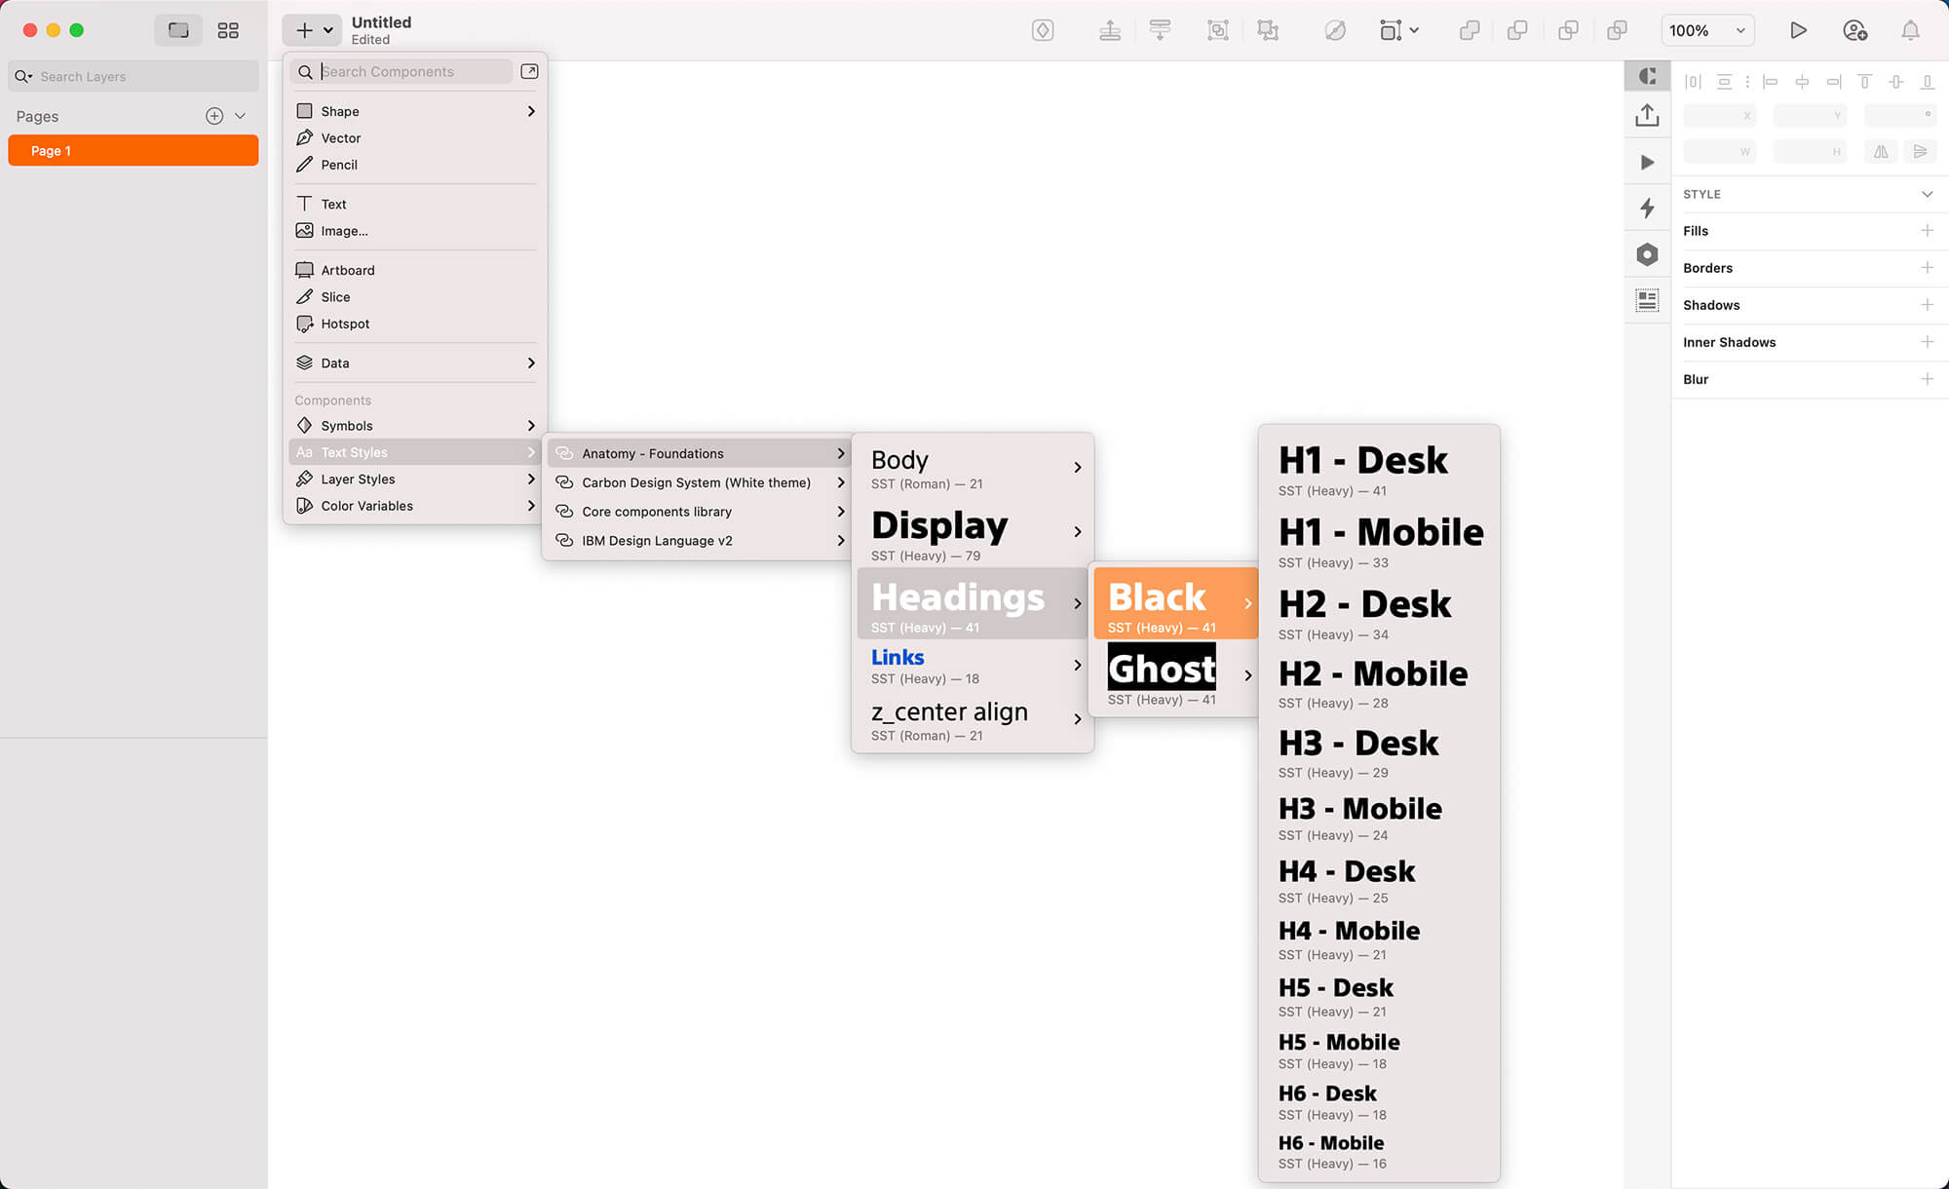This screenshot has width=1949, height=1189.
Task: Open the 100% zoom dropdown
Action: pyautogui.click(x=1706, y=30)
